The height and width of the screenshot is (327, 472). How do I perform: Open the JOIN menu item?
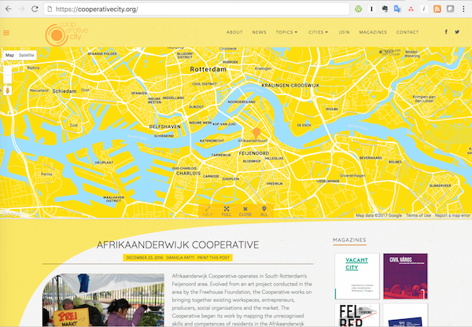coord(344,32)
